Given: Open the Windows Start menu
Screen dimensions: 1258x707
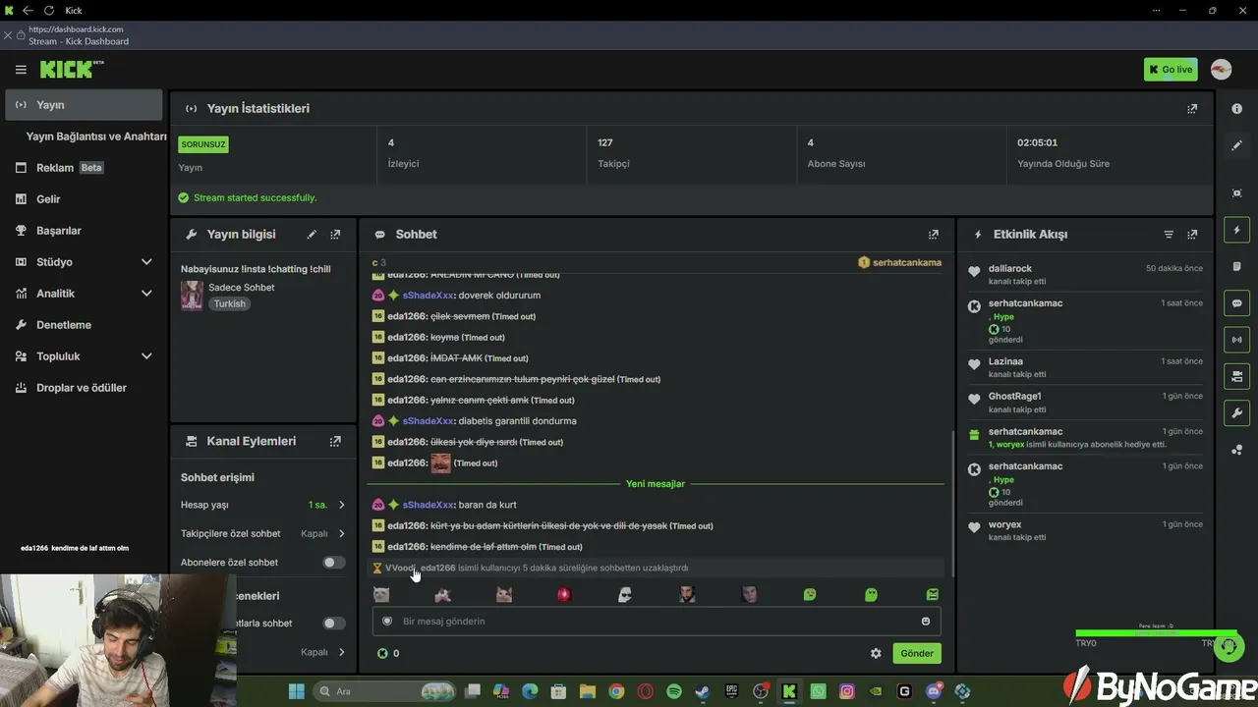Looking at the screenshot, I should point(296,691).
